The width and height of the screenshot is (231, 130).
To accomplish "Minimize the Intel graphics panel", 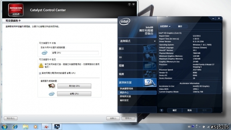I will click(213, 18).
